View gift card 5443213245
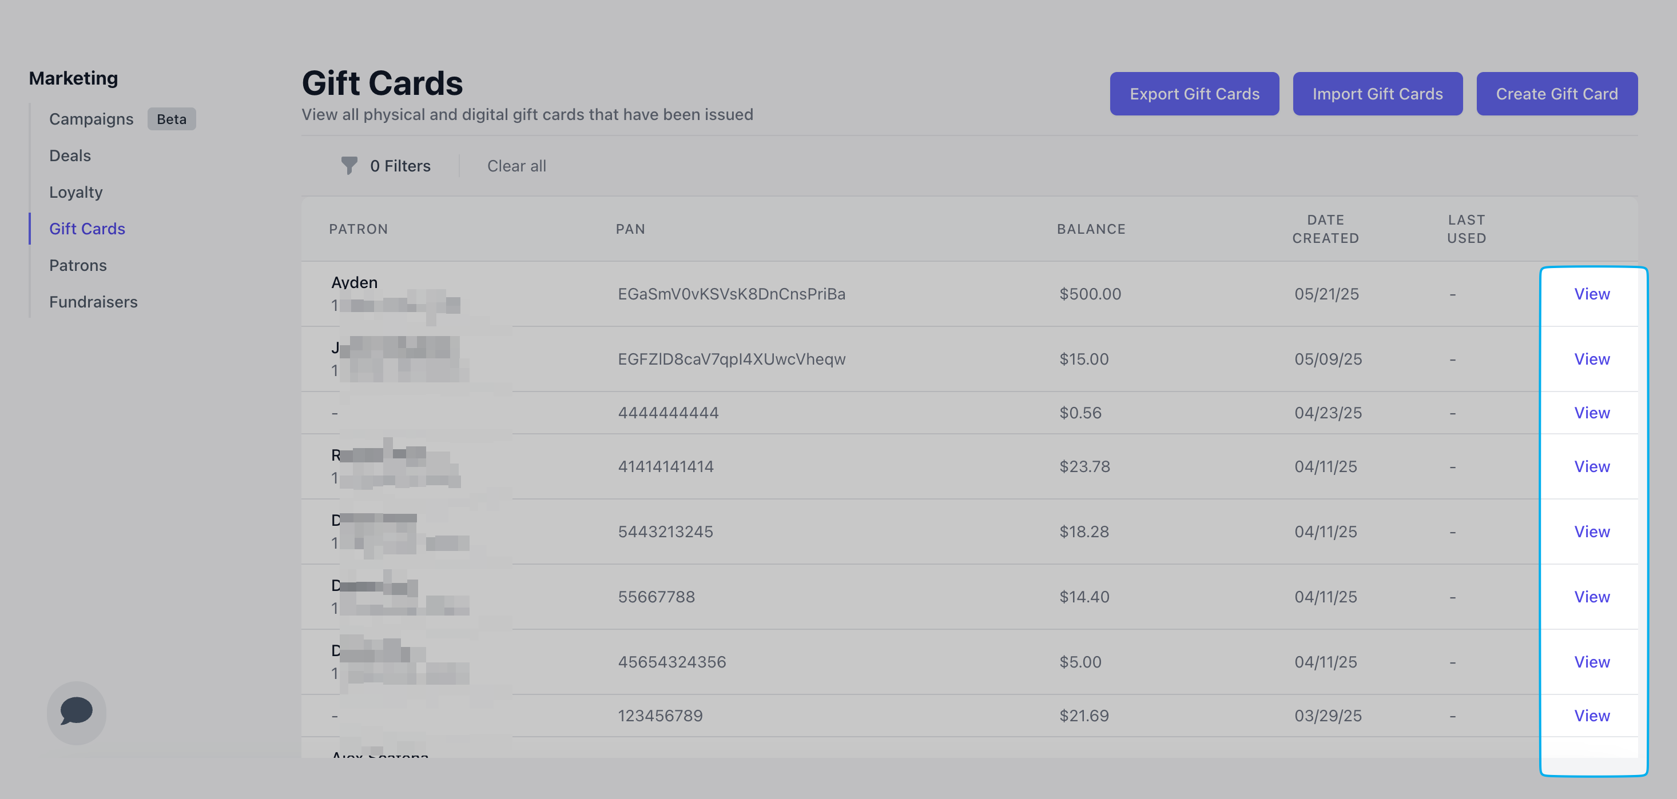 tap(1591, 532)
